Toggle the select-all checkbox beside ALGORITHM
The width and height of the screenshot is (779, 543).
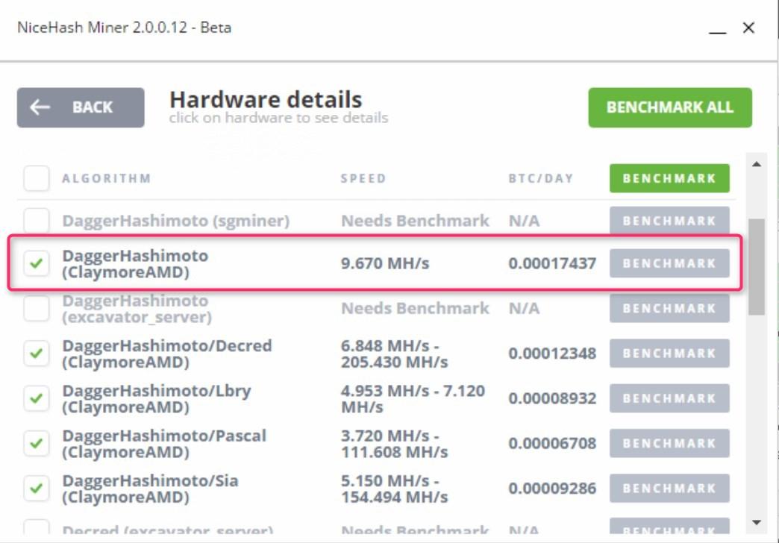(x=37, y=178)
